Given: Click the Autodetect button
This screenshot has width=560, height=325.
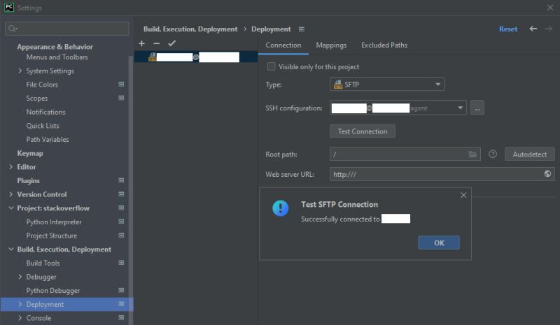Looking at the screenshot, I should coord(530,154).
